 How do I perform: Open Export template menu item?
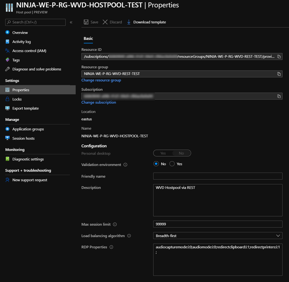click(26, 108)
